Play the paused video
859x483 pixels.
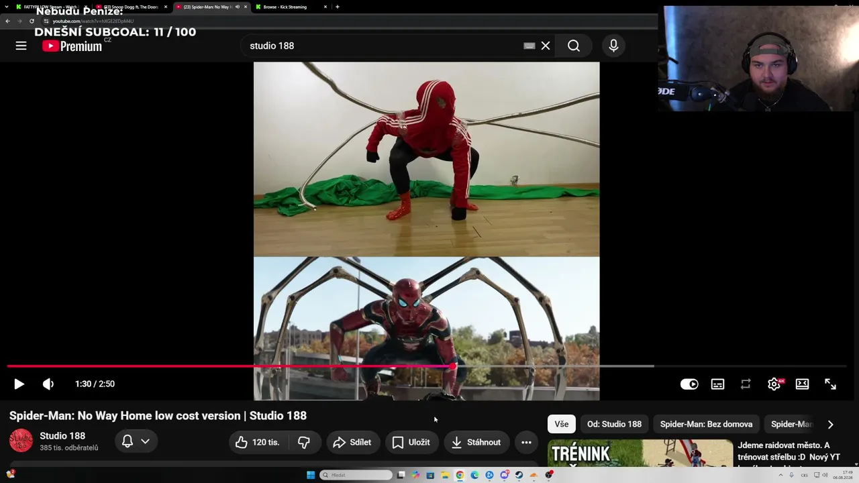(x=19, y=384)
